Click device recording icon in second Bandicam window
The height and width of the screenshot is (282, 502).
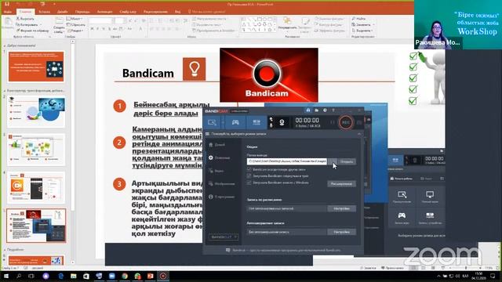(x=430, y=218)
